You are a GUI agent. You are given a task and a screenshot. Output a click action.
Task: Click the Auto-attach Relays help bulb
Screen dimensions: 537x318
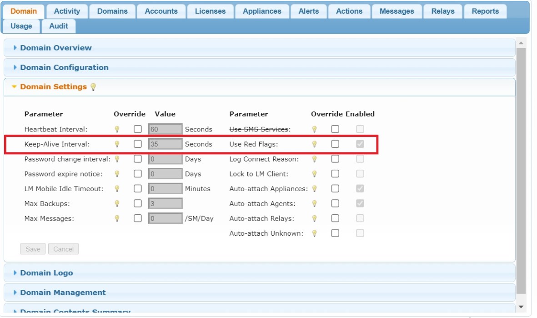314,218
